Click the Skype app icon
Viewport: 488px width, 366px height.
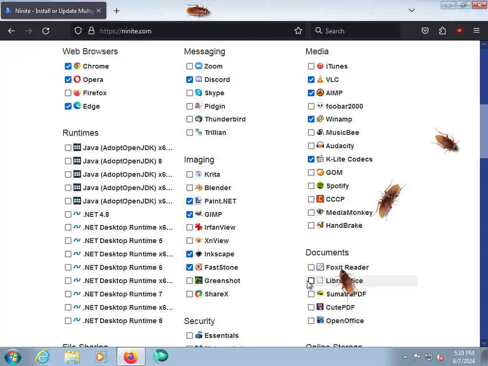coord(199,93)
